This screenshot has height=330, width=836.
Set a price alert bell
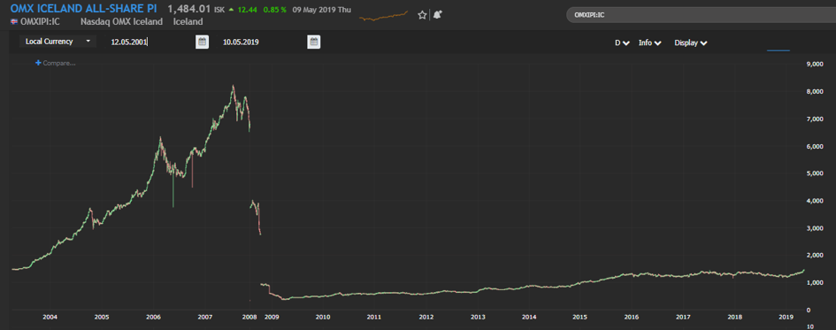(438, 15)
